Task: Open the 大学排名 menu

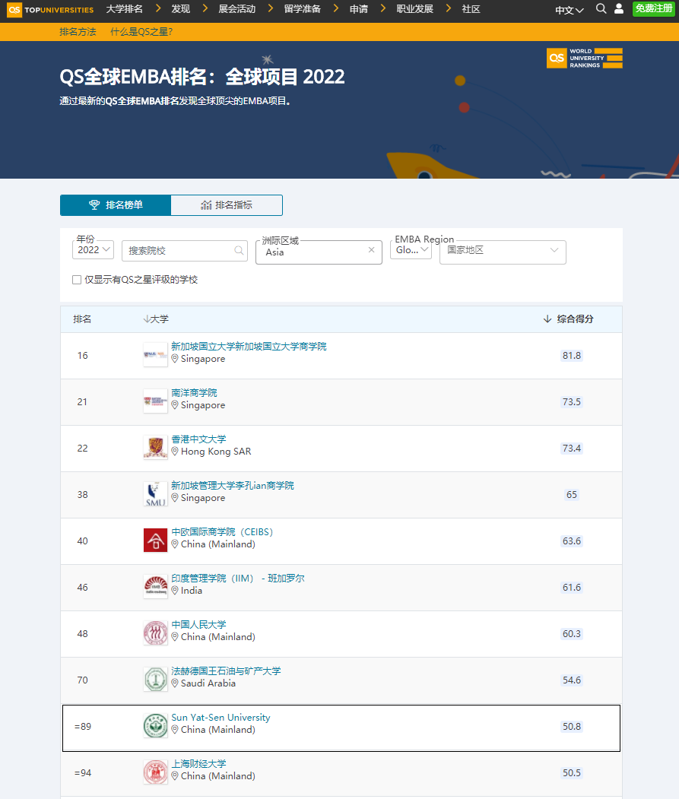Action: coord(124,9)
